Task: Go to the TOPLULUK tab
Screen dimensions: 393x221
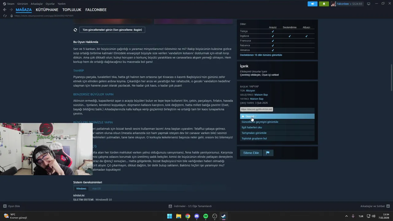Action: (72, 10)
